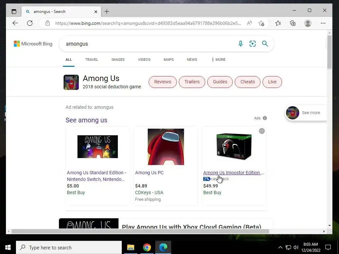Screen dimensions: 339x254
Task: Open the Among Us title heading
Action: pos(101,78)
